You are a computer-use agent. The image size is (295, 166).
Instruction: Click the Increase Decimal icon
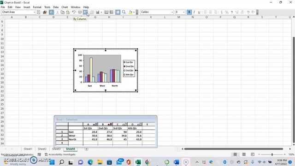(x=237, y=12)
